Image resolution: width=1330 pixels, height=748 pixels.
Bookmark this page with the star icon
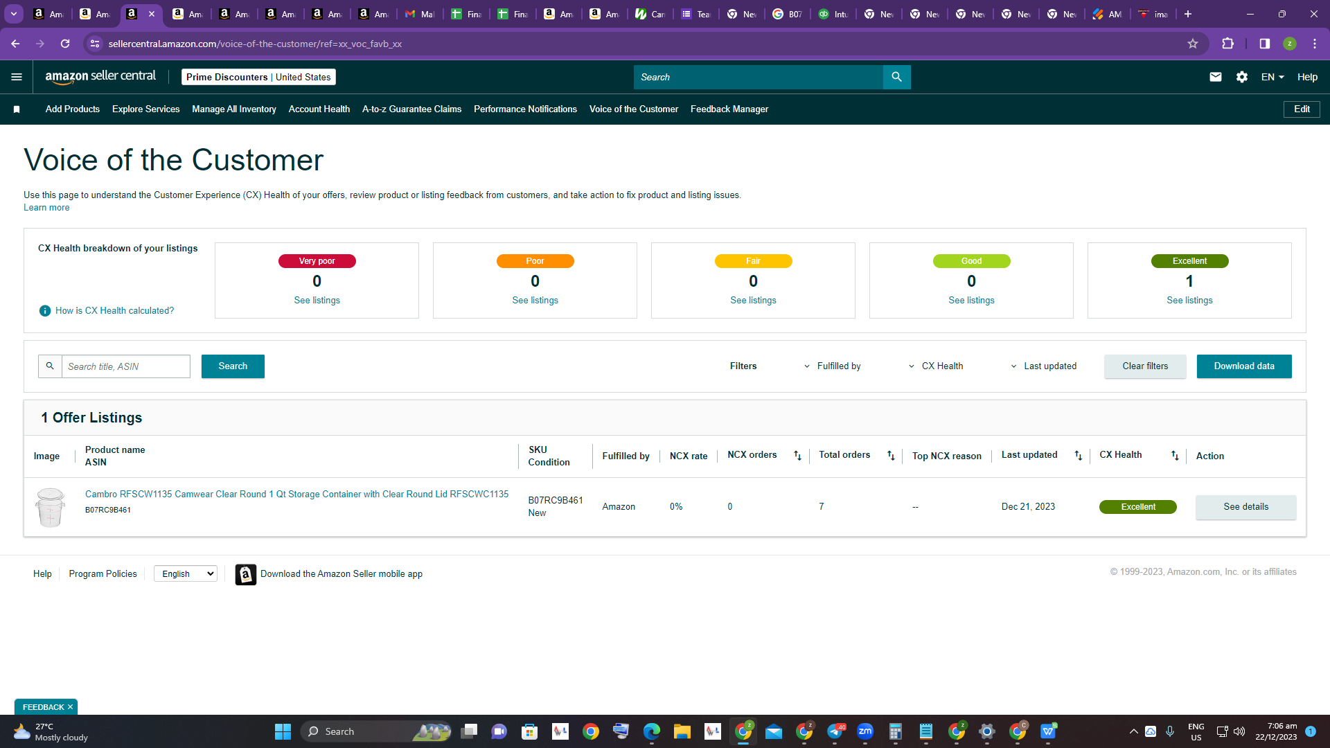[x=1193, y=44]
